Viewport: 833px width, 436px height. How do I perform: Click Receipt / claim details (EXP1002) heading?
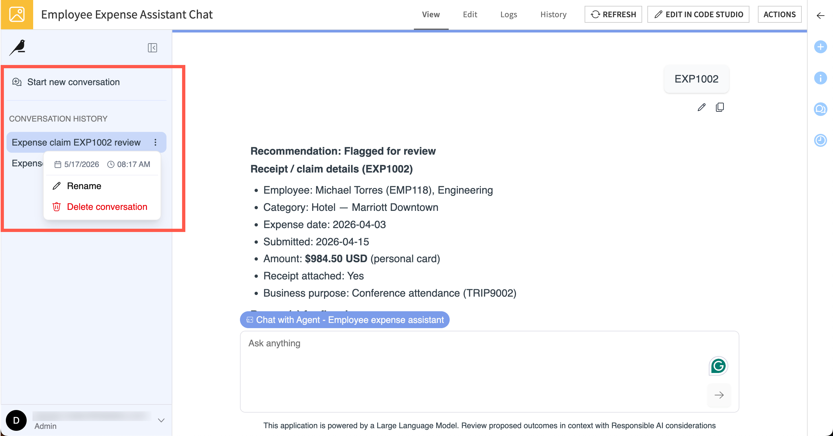tap(331, 169)
